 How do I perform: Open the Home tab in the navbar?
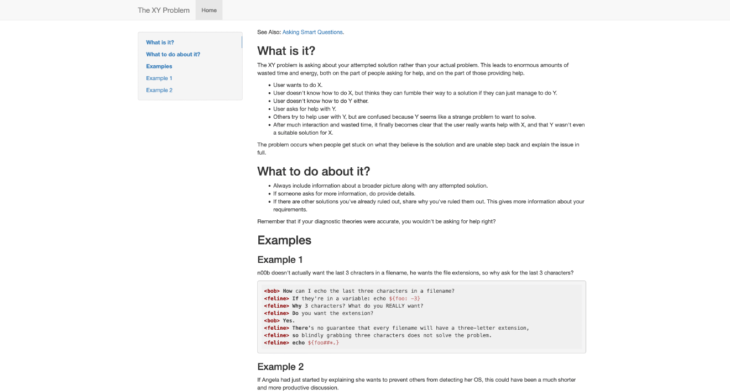click(209, 10)
